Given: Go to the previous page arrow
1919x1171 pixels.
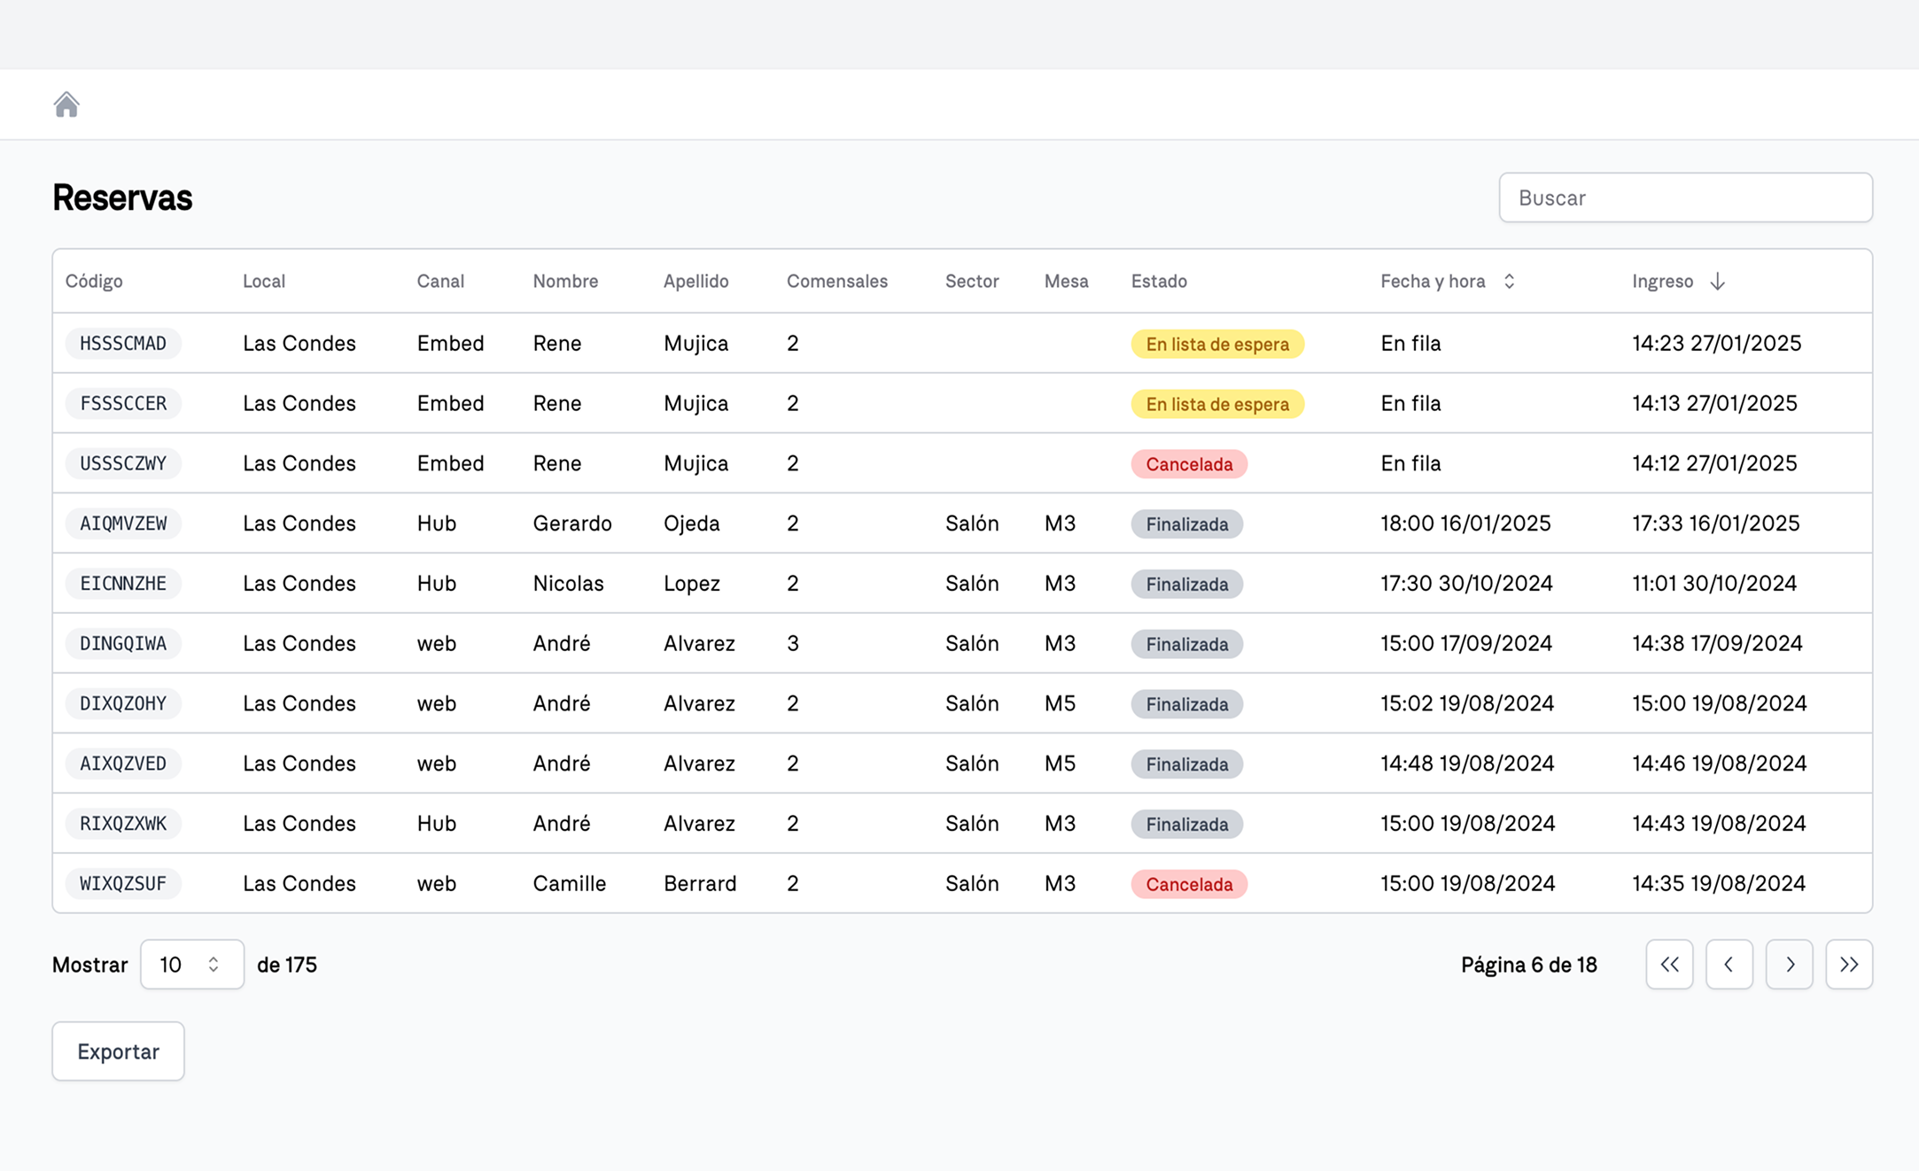Looking at the screenshot, I should [x=1729, y=964].
